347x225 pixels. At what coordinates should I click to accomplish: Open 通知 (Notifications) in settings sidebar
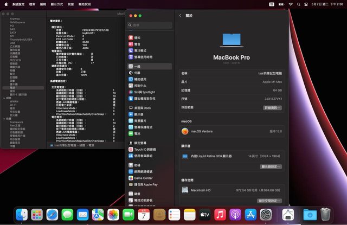point(137,38)
